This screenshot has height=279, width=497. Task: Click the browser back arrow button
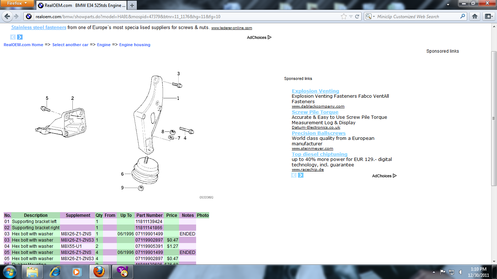coord(7,16)
